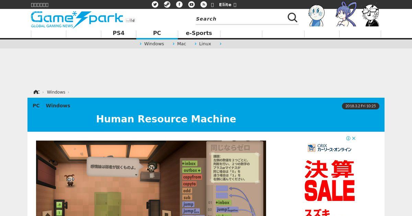
Task: Select the Linux sub-navigation link
Action: click(x=205, y=44)
